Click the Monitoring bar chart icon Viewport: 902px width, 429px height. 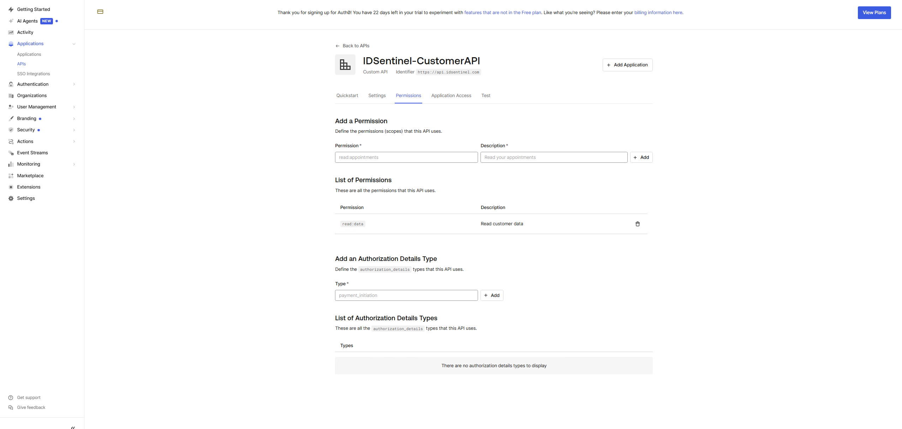11,164
